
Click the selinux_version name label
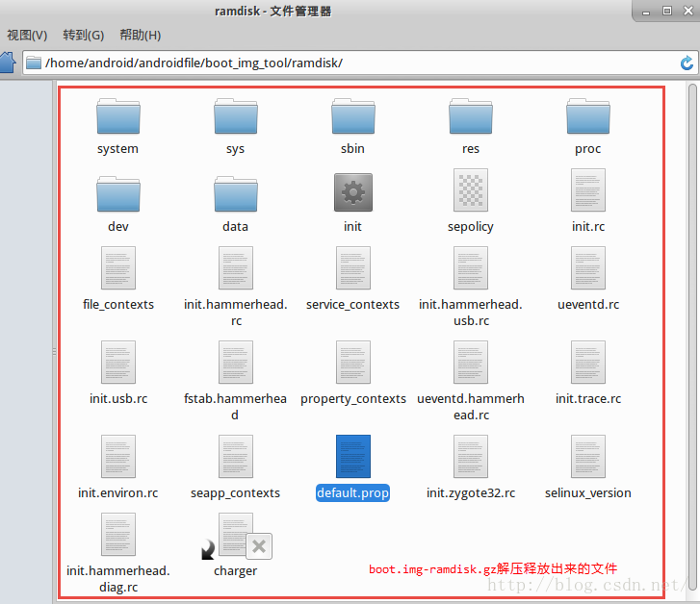(x=588, y=493)
